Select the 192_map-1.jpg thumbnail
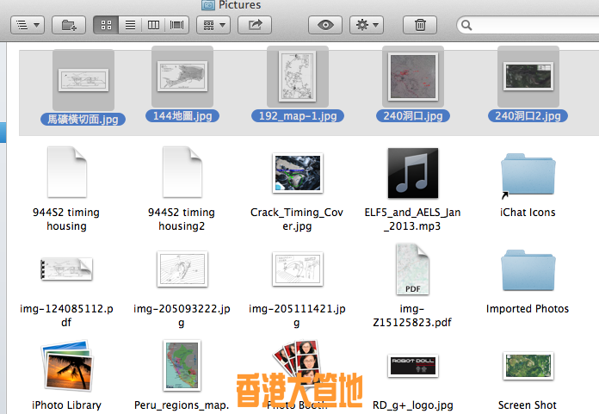 [297, 76]
